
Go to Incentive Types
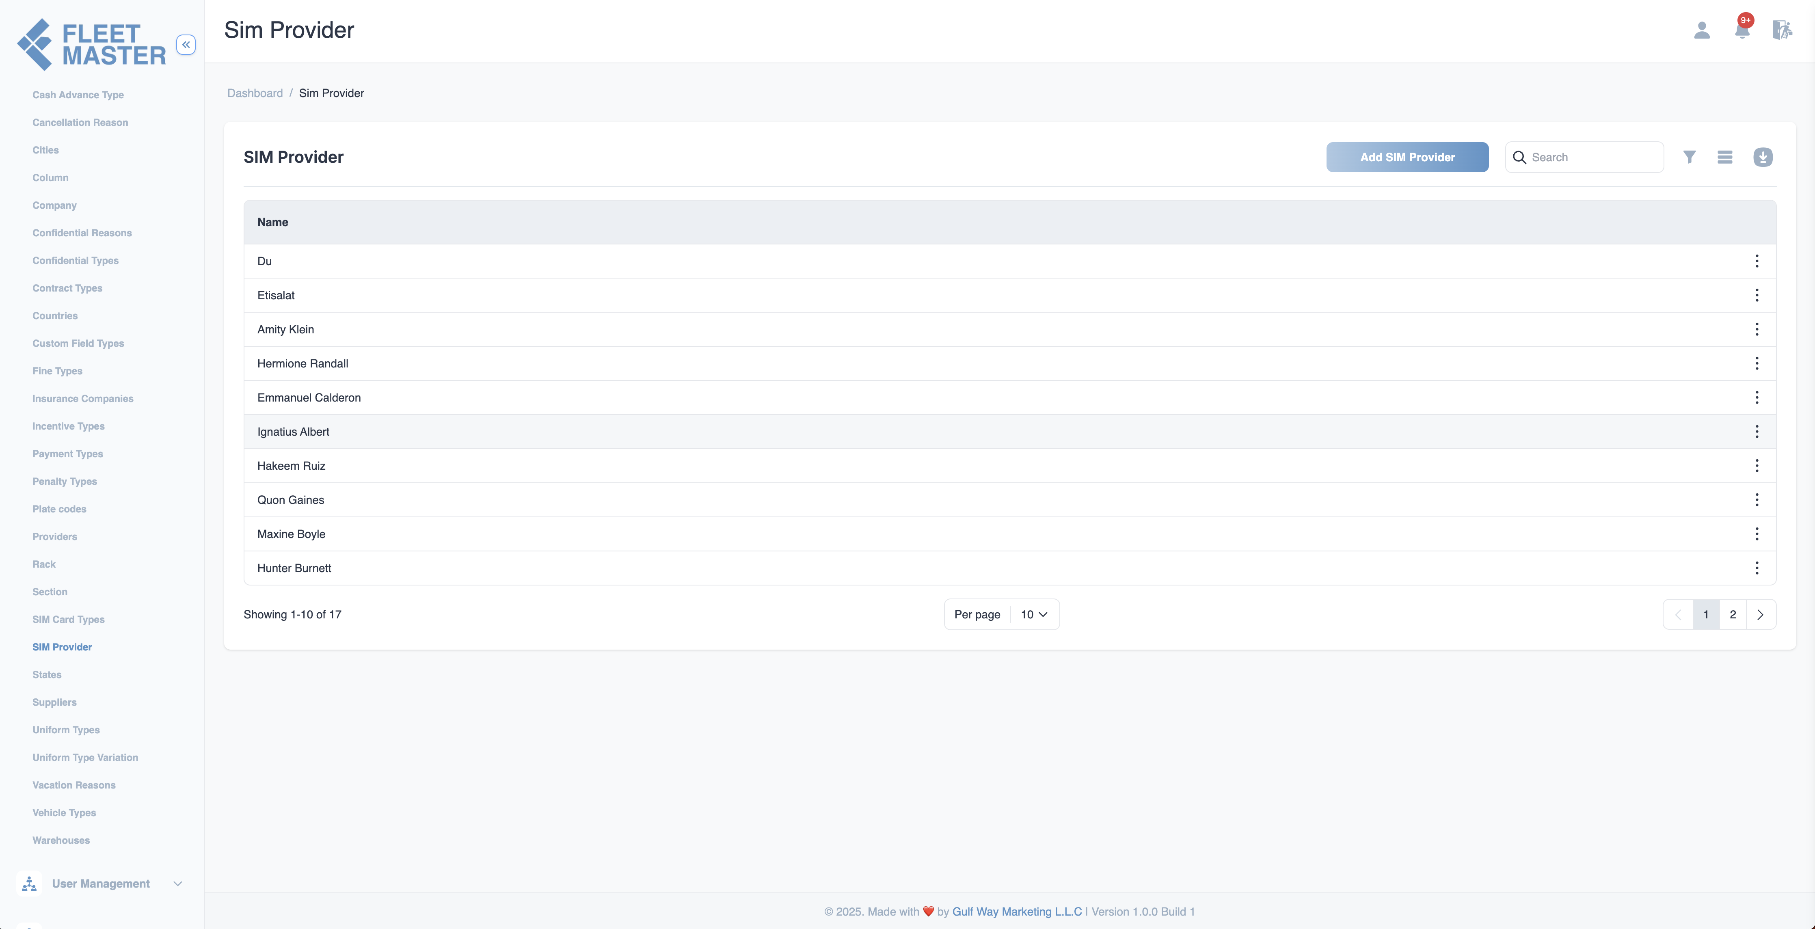coord(68,426)
